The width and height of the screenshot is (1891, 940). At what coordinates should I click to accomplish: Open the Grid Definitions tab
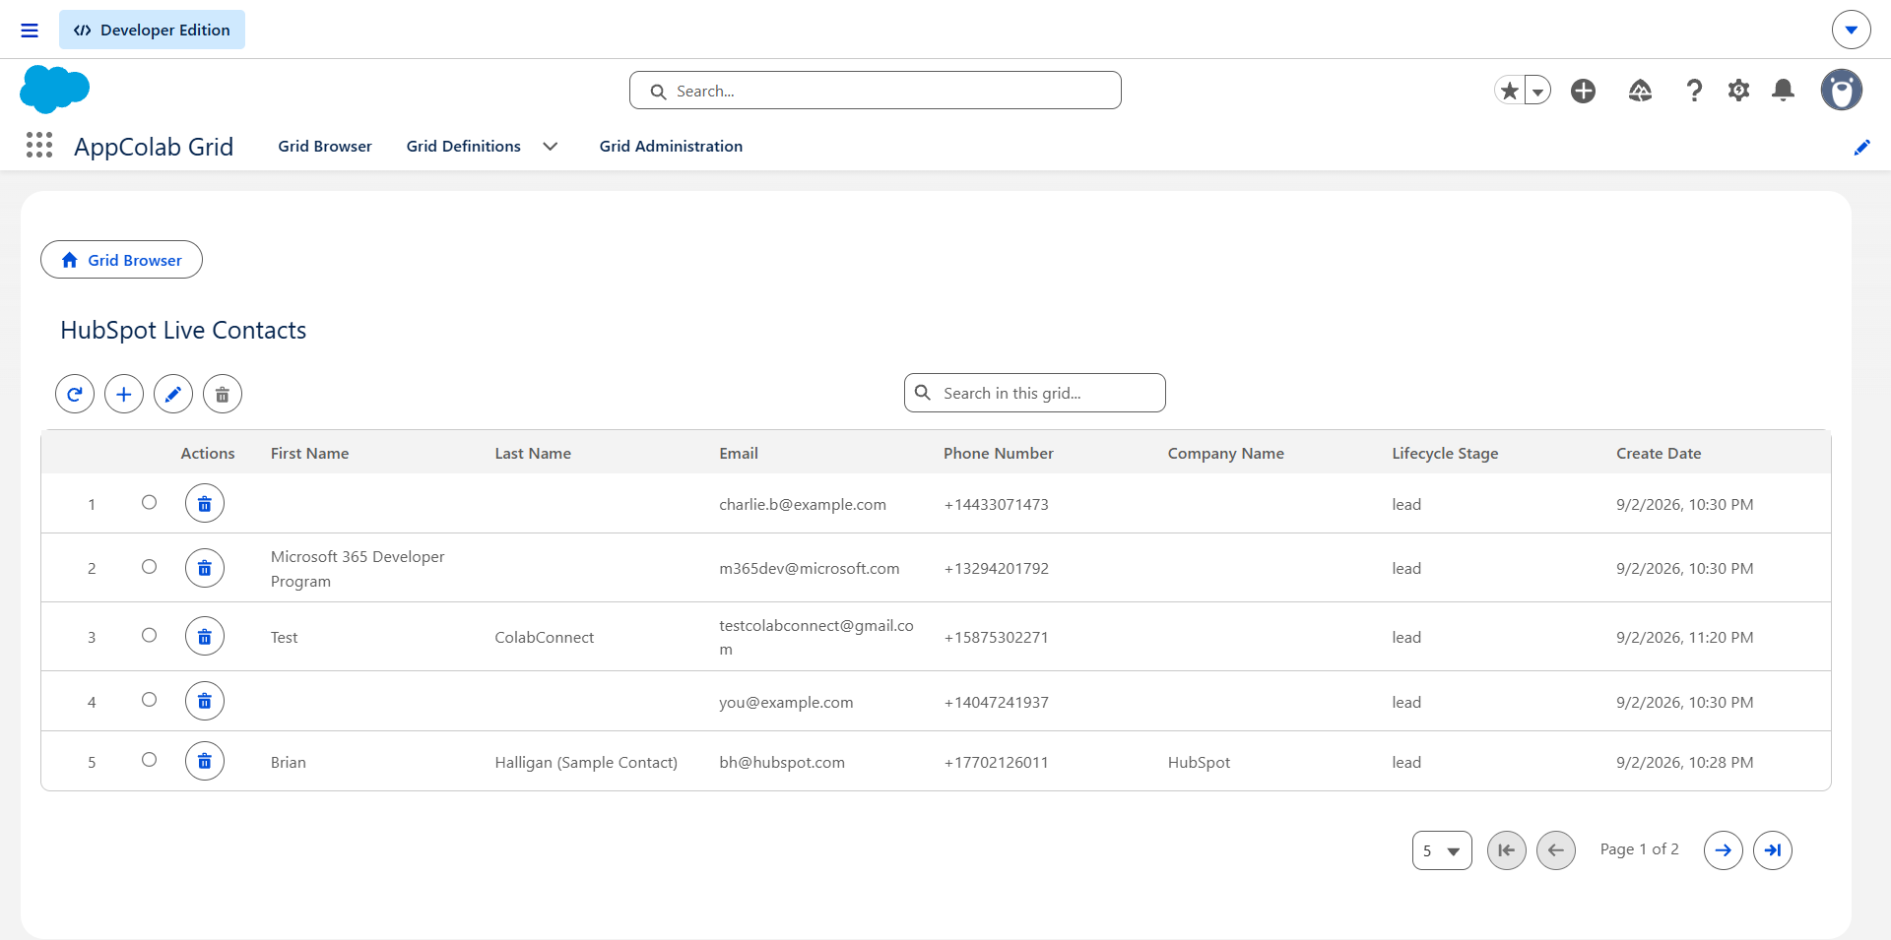[x=464, y=146]
